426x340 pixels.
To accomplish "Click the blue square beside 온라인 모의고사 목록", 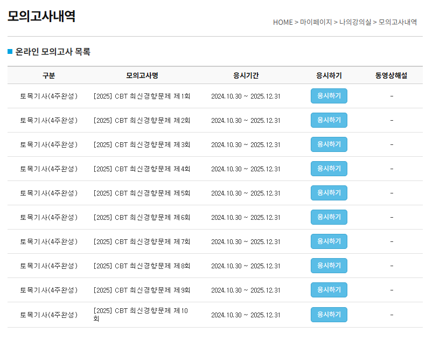I will coord(10,52).
